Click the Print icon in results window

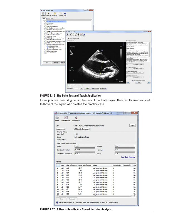pos(57,118)
